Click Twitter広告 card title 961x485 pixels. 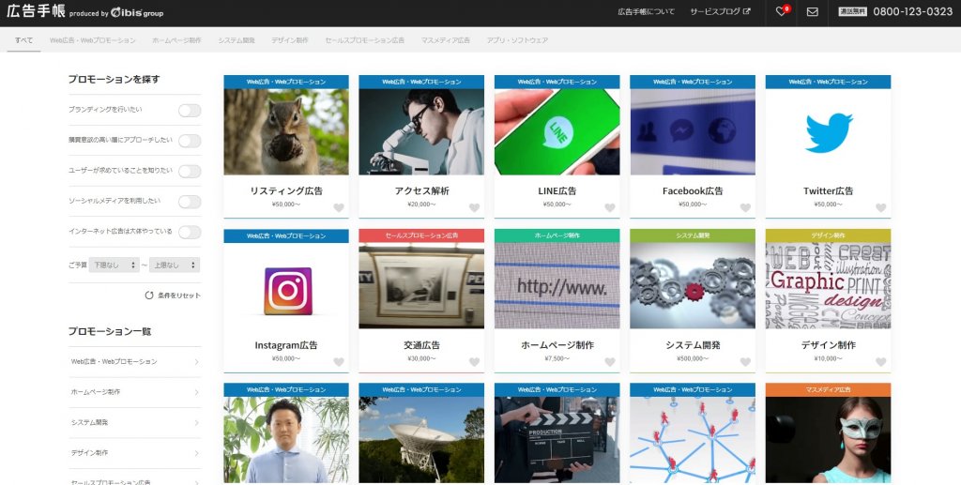click(x=828, y=191)
